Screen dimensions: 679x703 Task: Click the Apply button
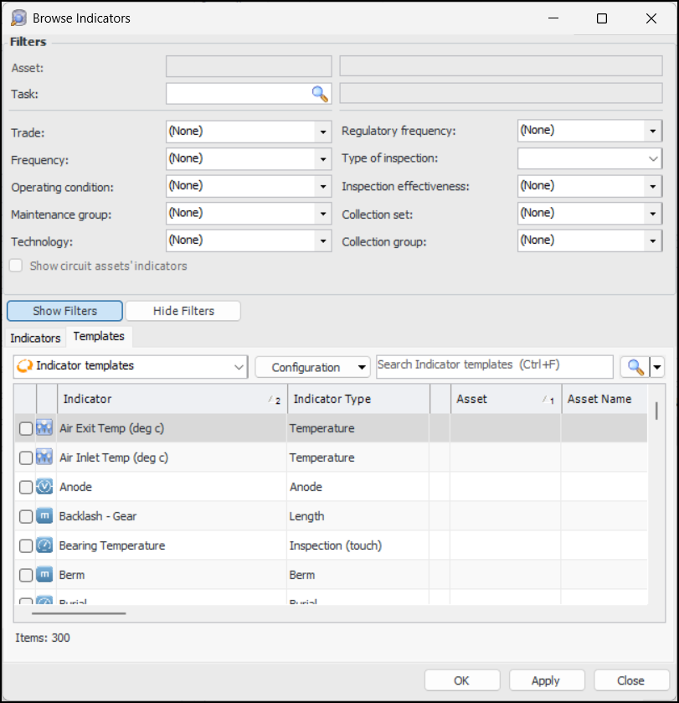(546, 680)
